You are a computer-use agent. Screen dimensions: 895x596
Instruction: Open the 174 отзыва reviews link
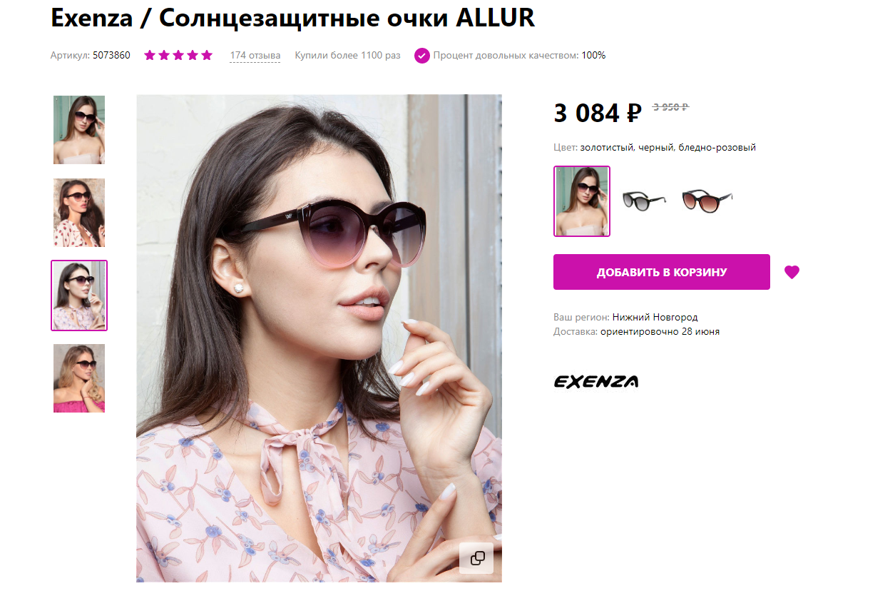(255, 55)
